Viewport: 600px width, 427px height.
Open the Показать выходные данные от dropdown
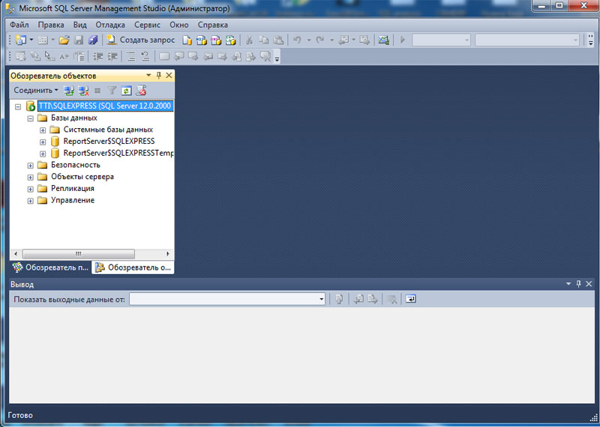click(227, 299)
